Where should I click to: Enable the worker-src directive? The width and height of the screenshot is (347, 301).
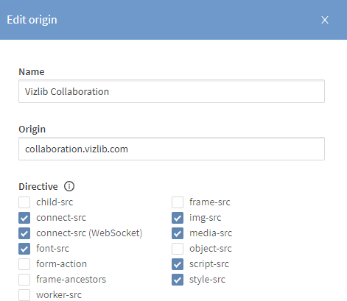point(24,295)
